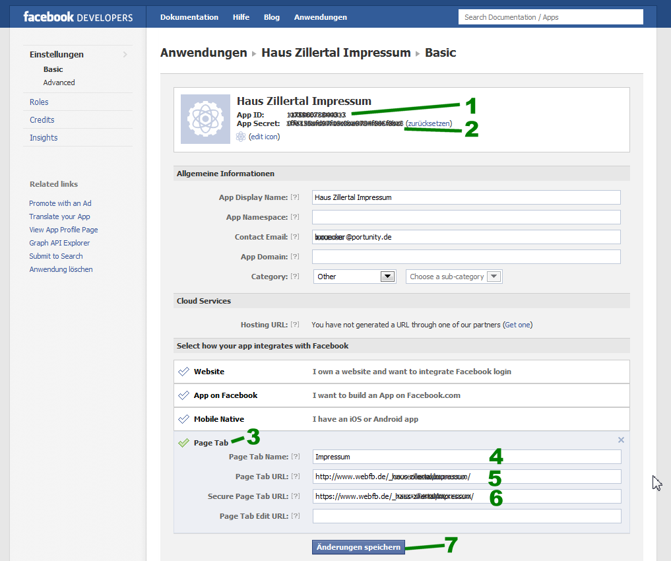Click the facebook Developers logo
The width and height of the screenshot is (671, 561).
78,17
